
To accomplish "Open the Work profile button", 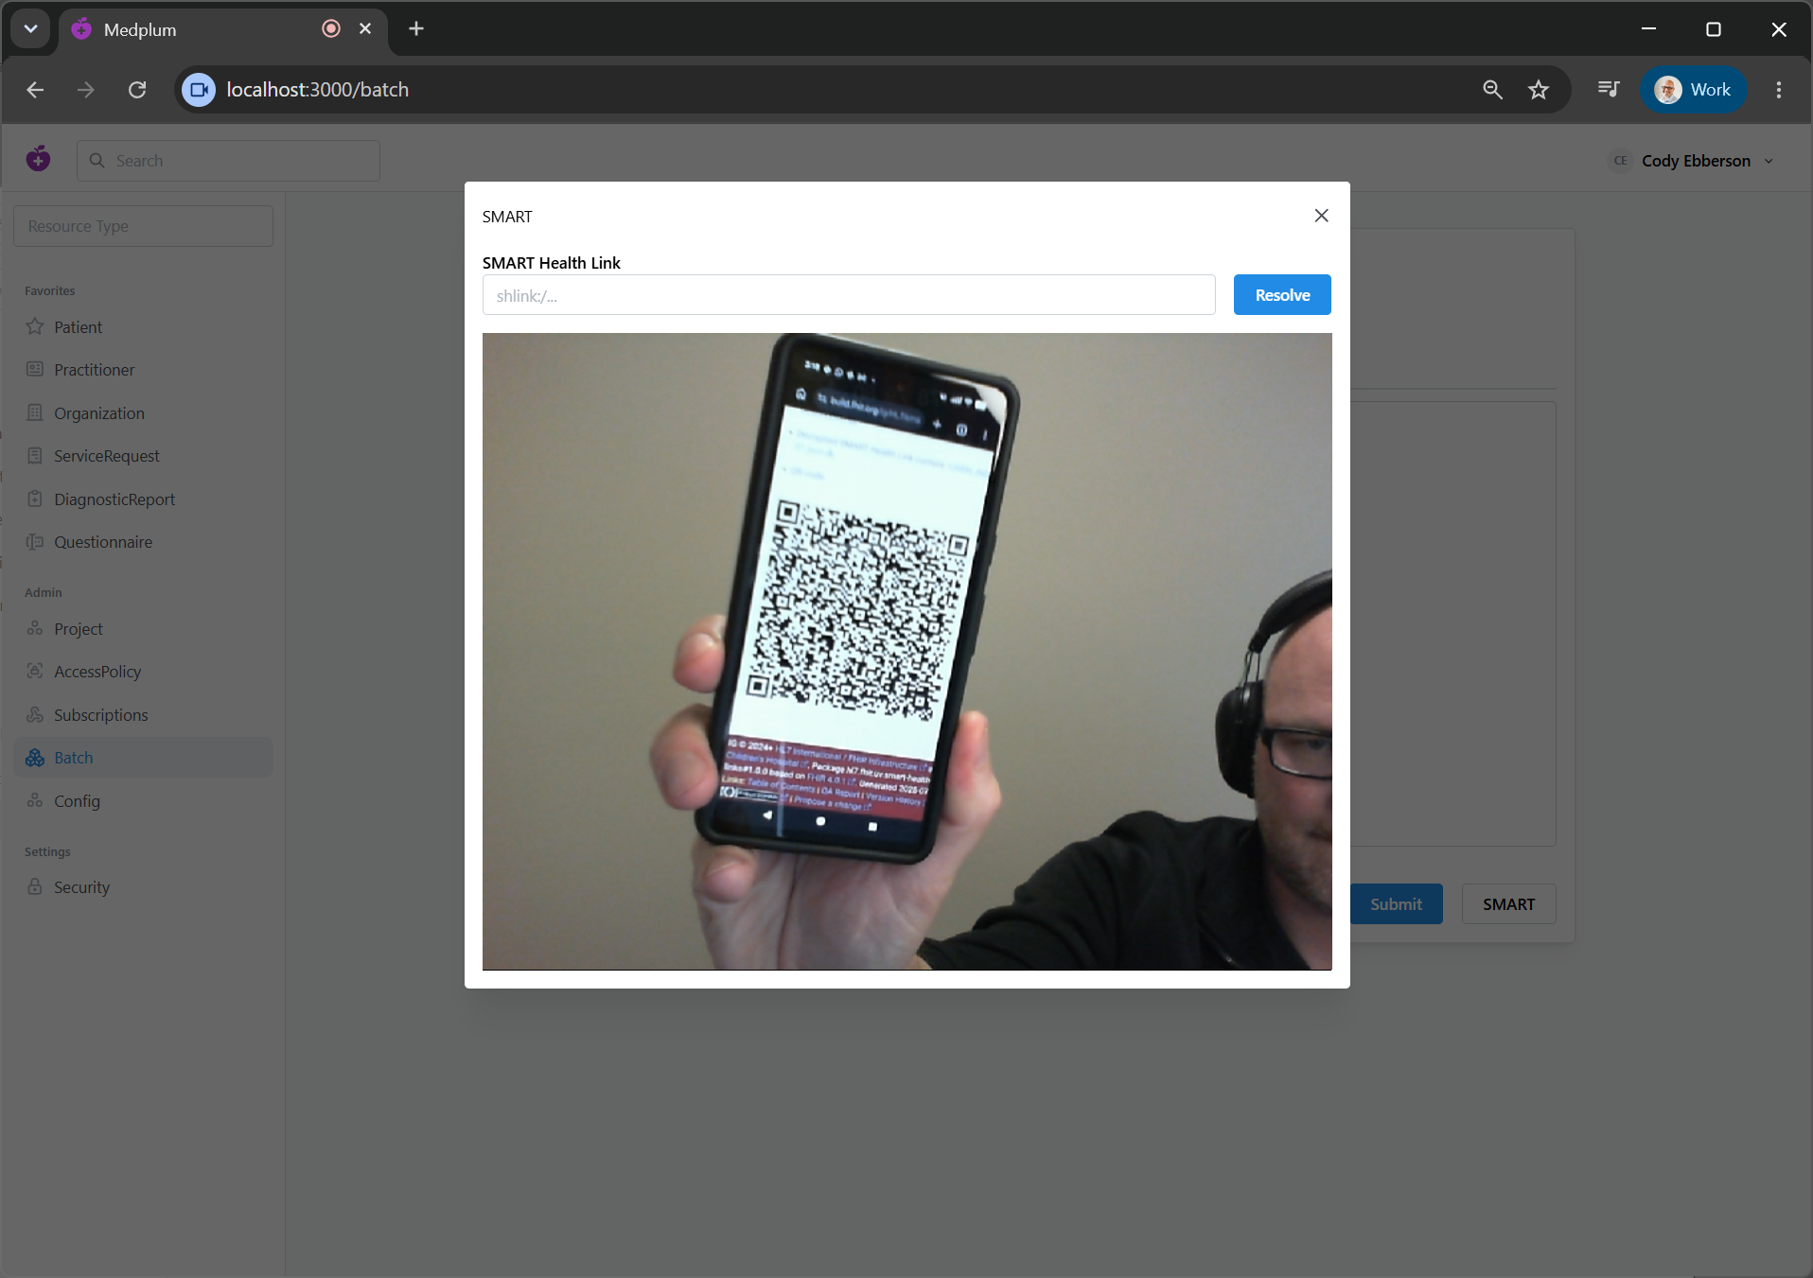I will 1693,90.
